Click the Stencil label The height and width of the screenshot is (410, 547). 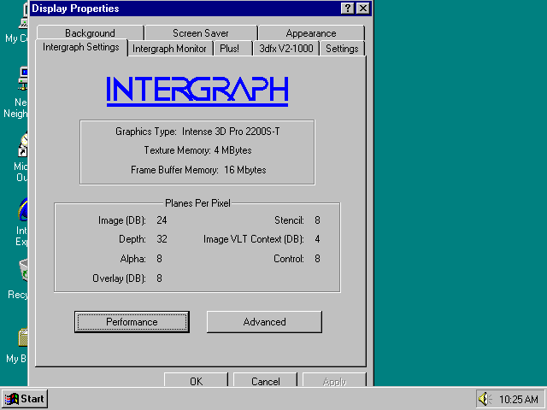coord(289,220)
